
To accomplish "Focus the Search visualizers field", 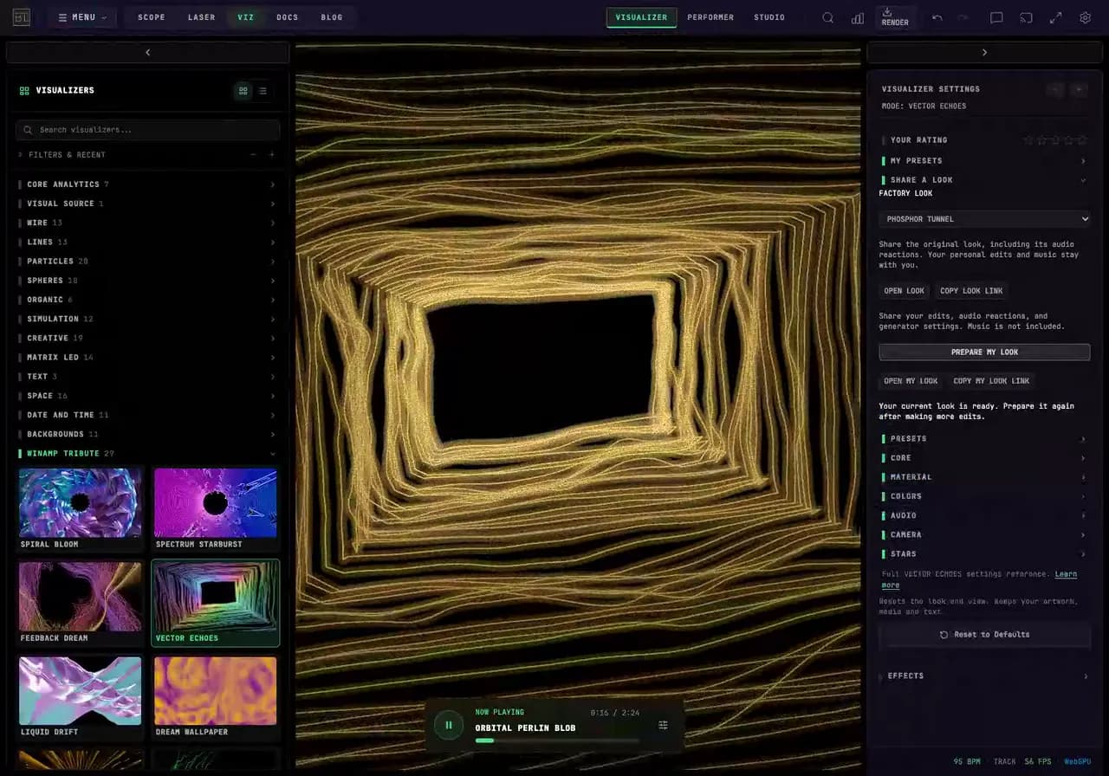I will click(x=147, y=130).
